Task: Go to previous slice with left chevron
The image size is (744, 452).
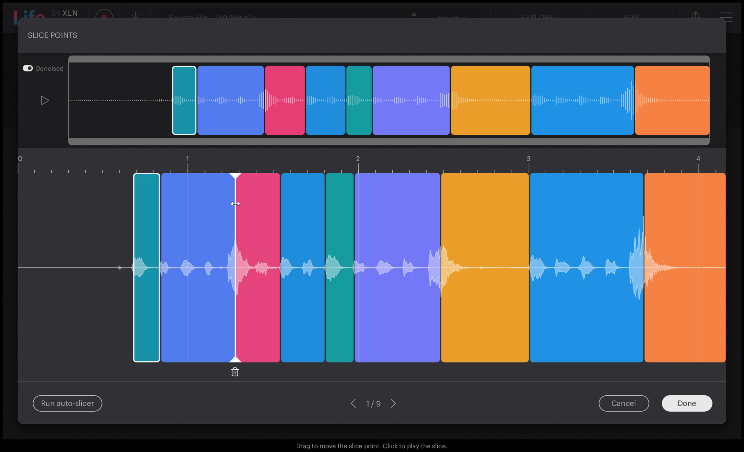Action: tap(353, 403)
